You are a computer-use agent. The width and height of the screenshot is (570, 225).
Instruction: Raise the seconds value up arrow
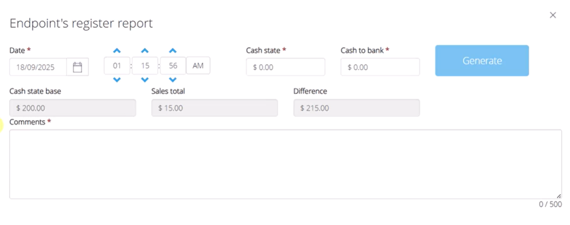click(x=173, y=51)
